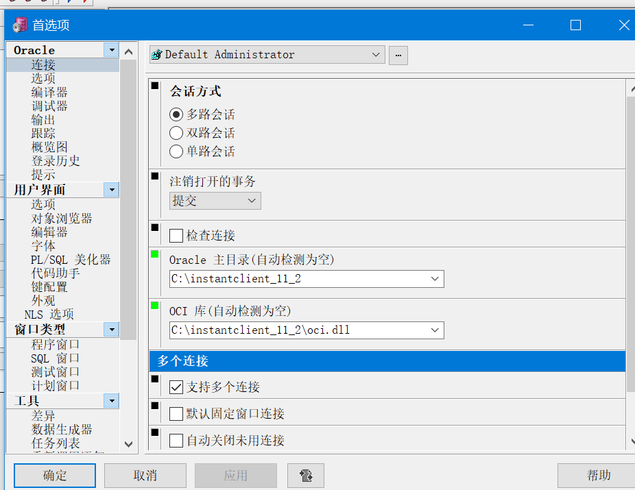Screen dimensions: 635x490
Task: Click the sidebar scrollbar down arrow
Action: click(x=129, y=444)
